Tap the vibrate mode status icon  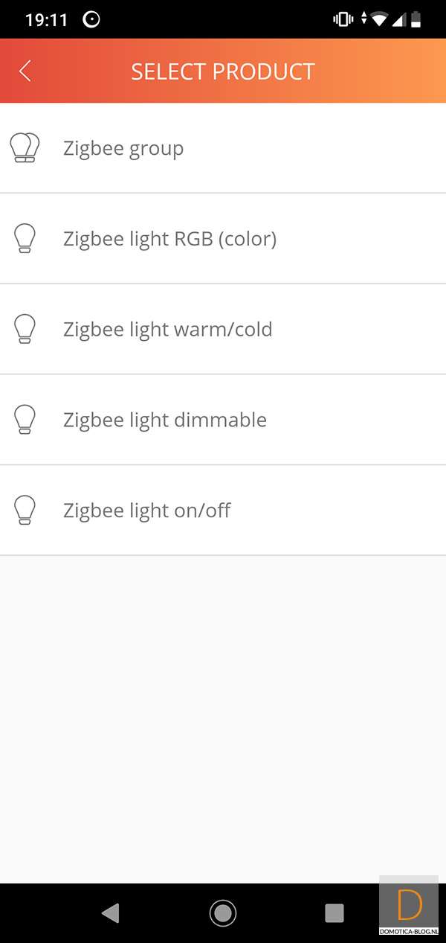(343, 19)
